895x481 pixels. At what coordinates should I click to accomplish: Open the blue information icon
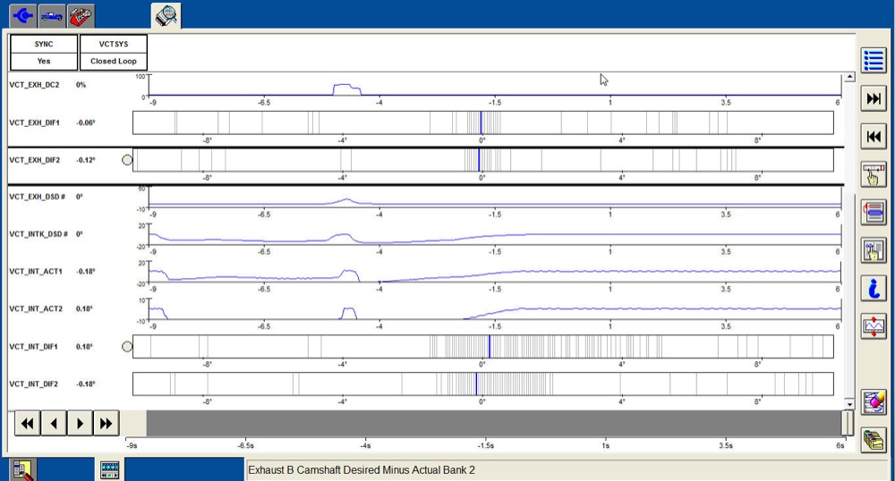pos(873,288)
